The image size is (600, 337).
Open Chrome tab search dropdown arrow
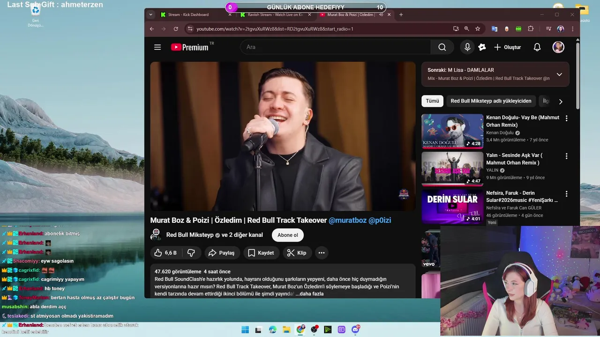151,15
